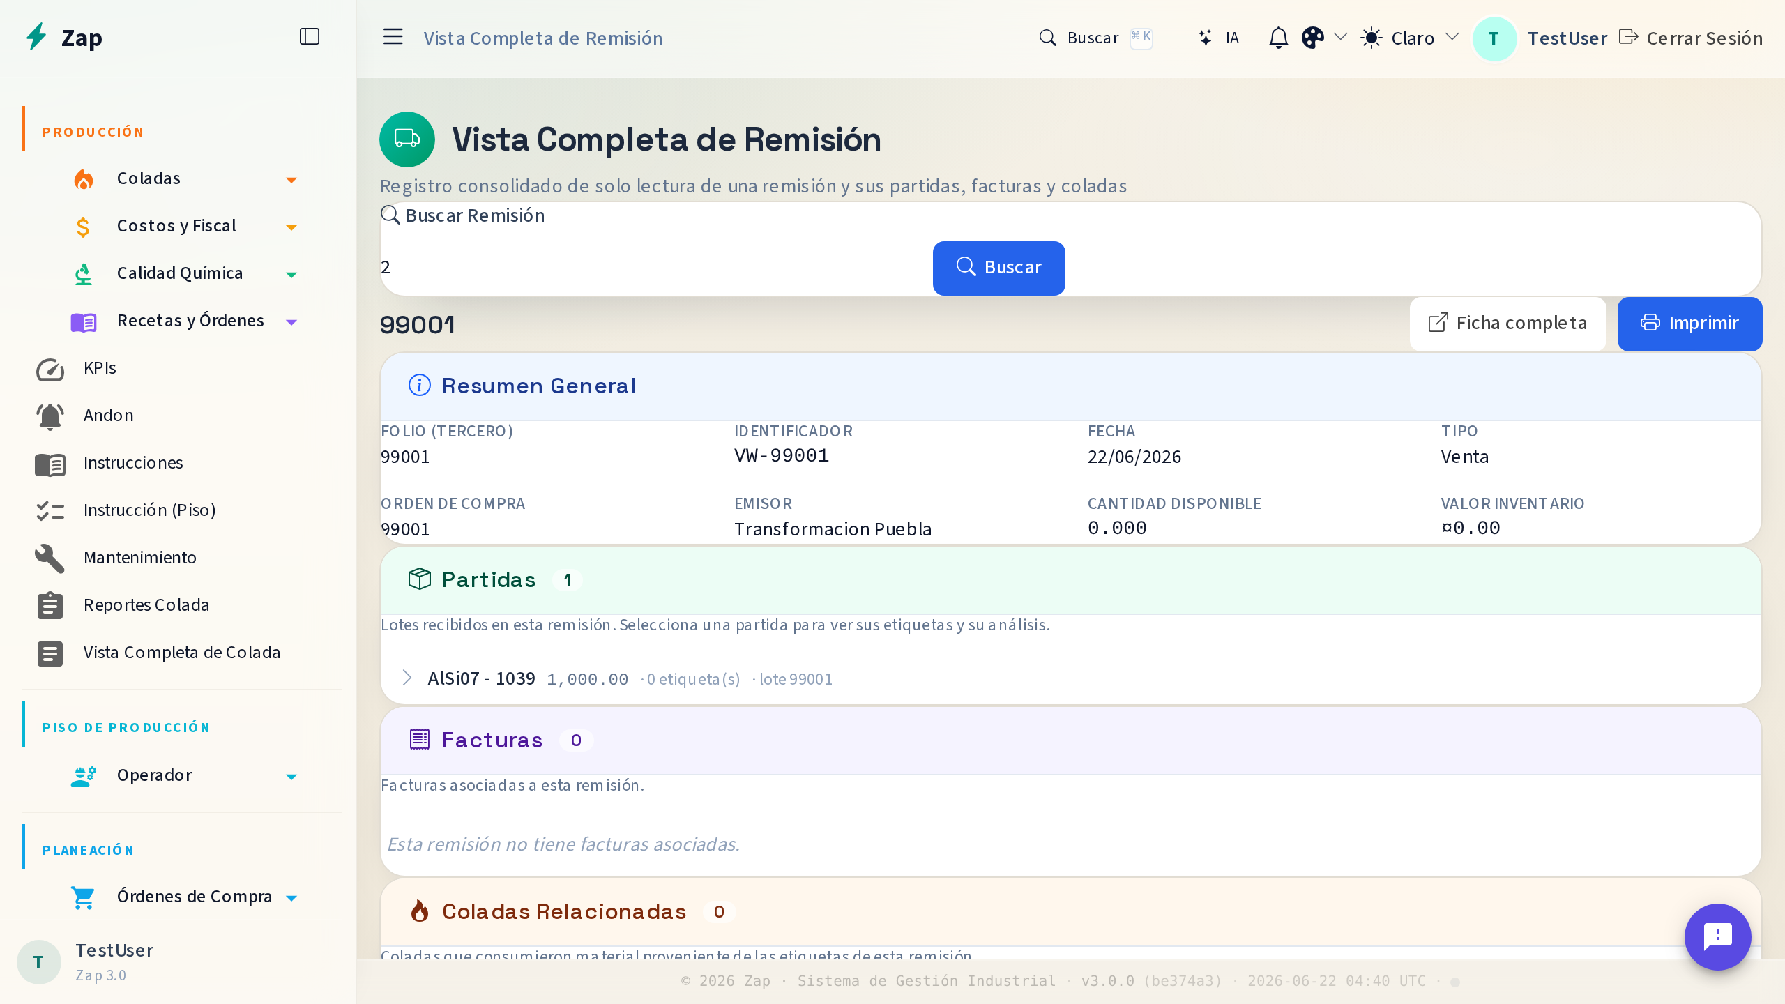Click the IA sparkle icon
Viewport: 1785px width, 1004px height.
(x=1205, y=38)
